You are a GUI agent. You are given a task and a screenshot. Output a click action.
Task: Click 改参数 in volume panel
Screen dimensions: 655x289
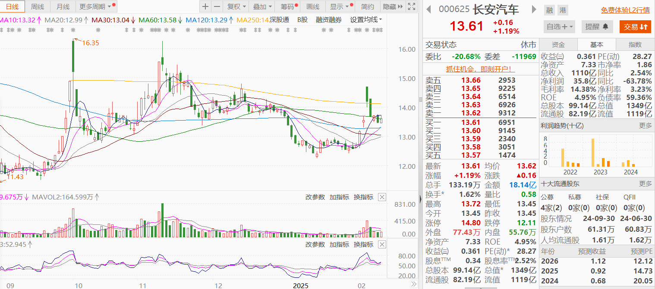point(315,197)
